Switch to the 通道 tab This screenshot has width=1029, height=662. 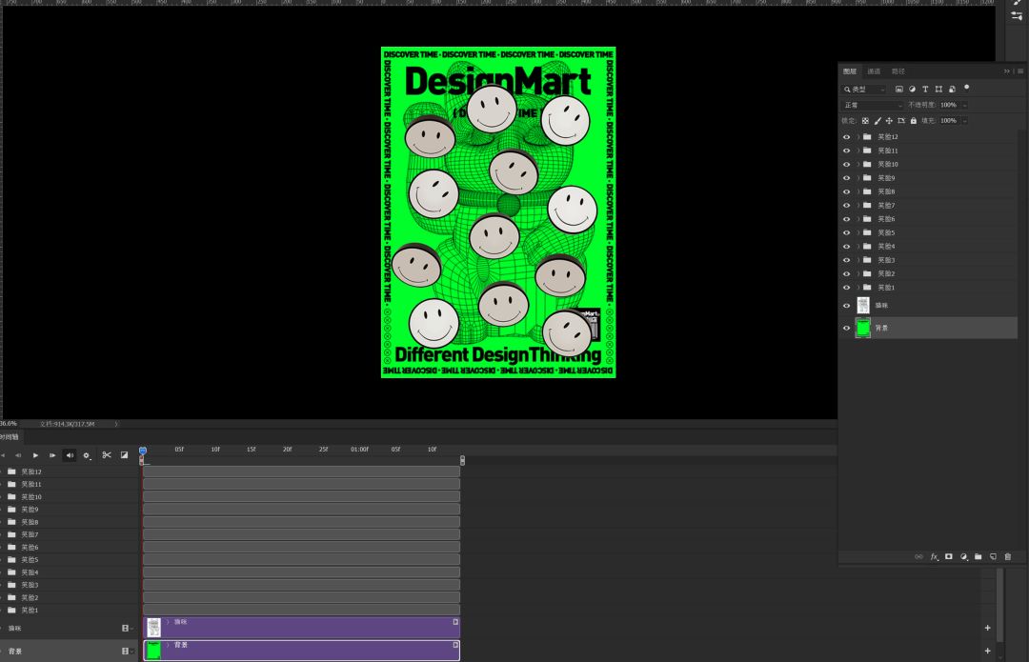click(874, 71)
